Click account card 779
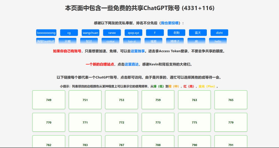 [231, 122]
